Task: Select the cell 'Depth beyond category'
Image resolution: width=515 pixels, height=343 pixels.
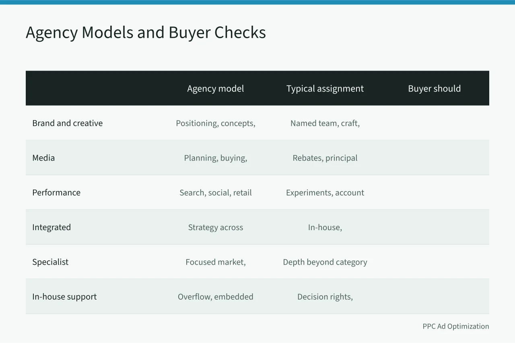Action: (325, 262)
